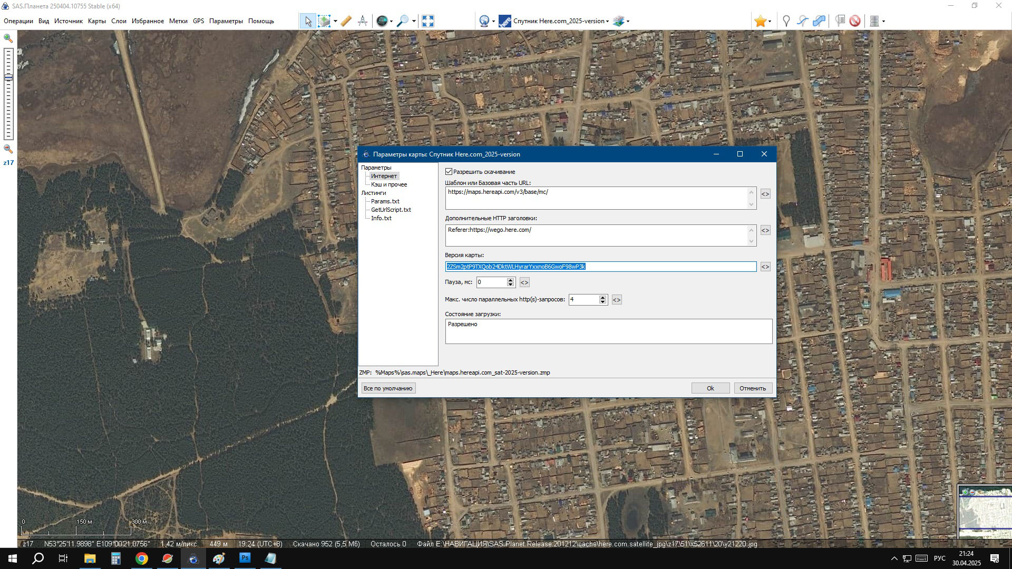The width and height of the screenshot is (1012, 569).
Task: Increase the Пауза, мс spinner value
Action: click(510, 280)
